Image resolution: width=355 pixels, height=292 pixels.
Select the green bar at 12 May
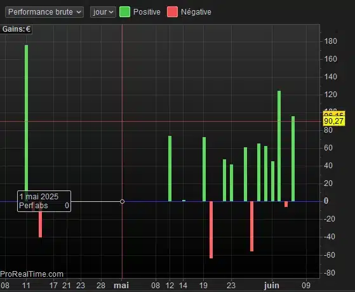(x=170, y=168)
